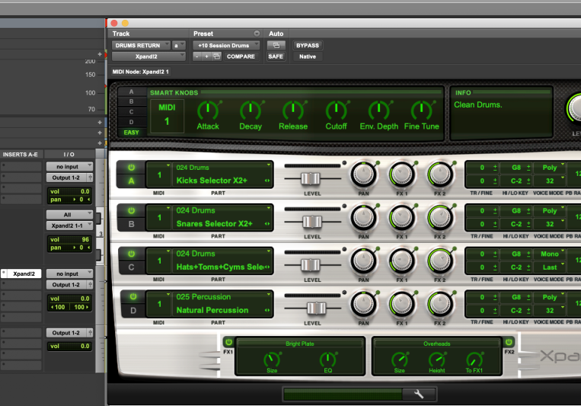Open the Xpand!2 plugin selector dropdown

(x=148, y=56)
